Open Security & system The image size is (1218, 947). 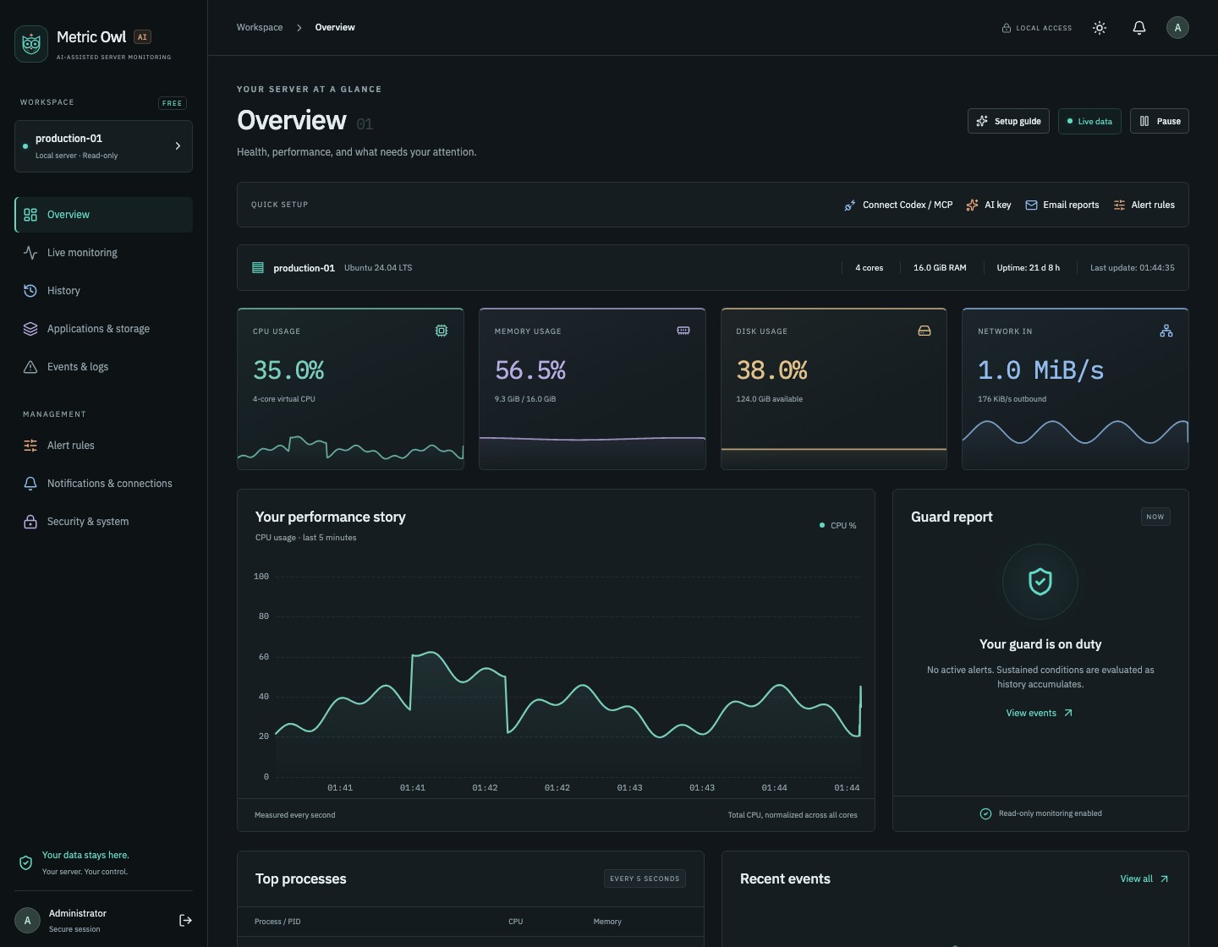pos(103,522)
